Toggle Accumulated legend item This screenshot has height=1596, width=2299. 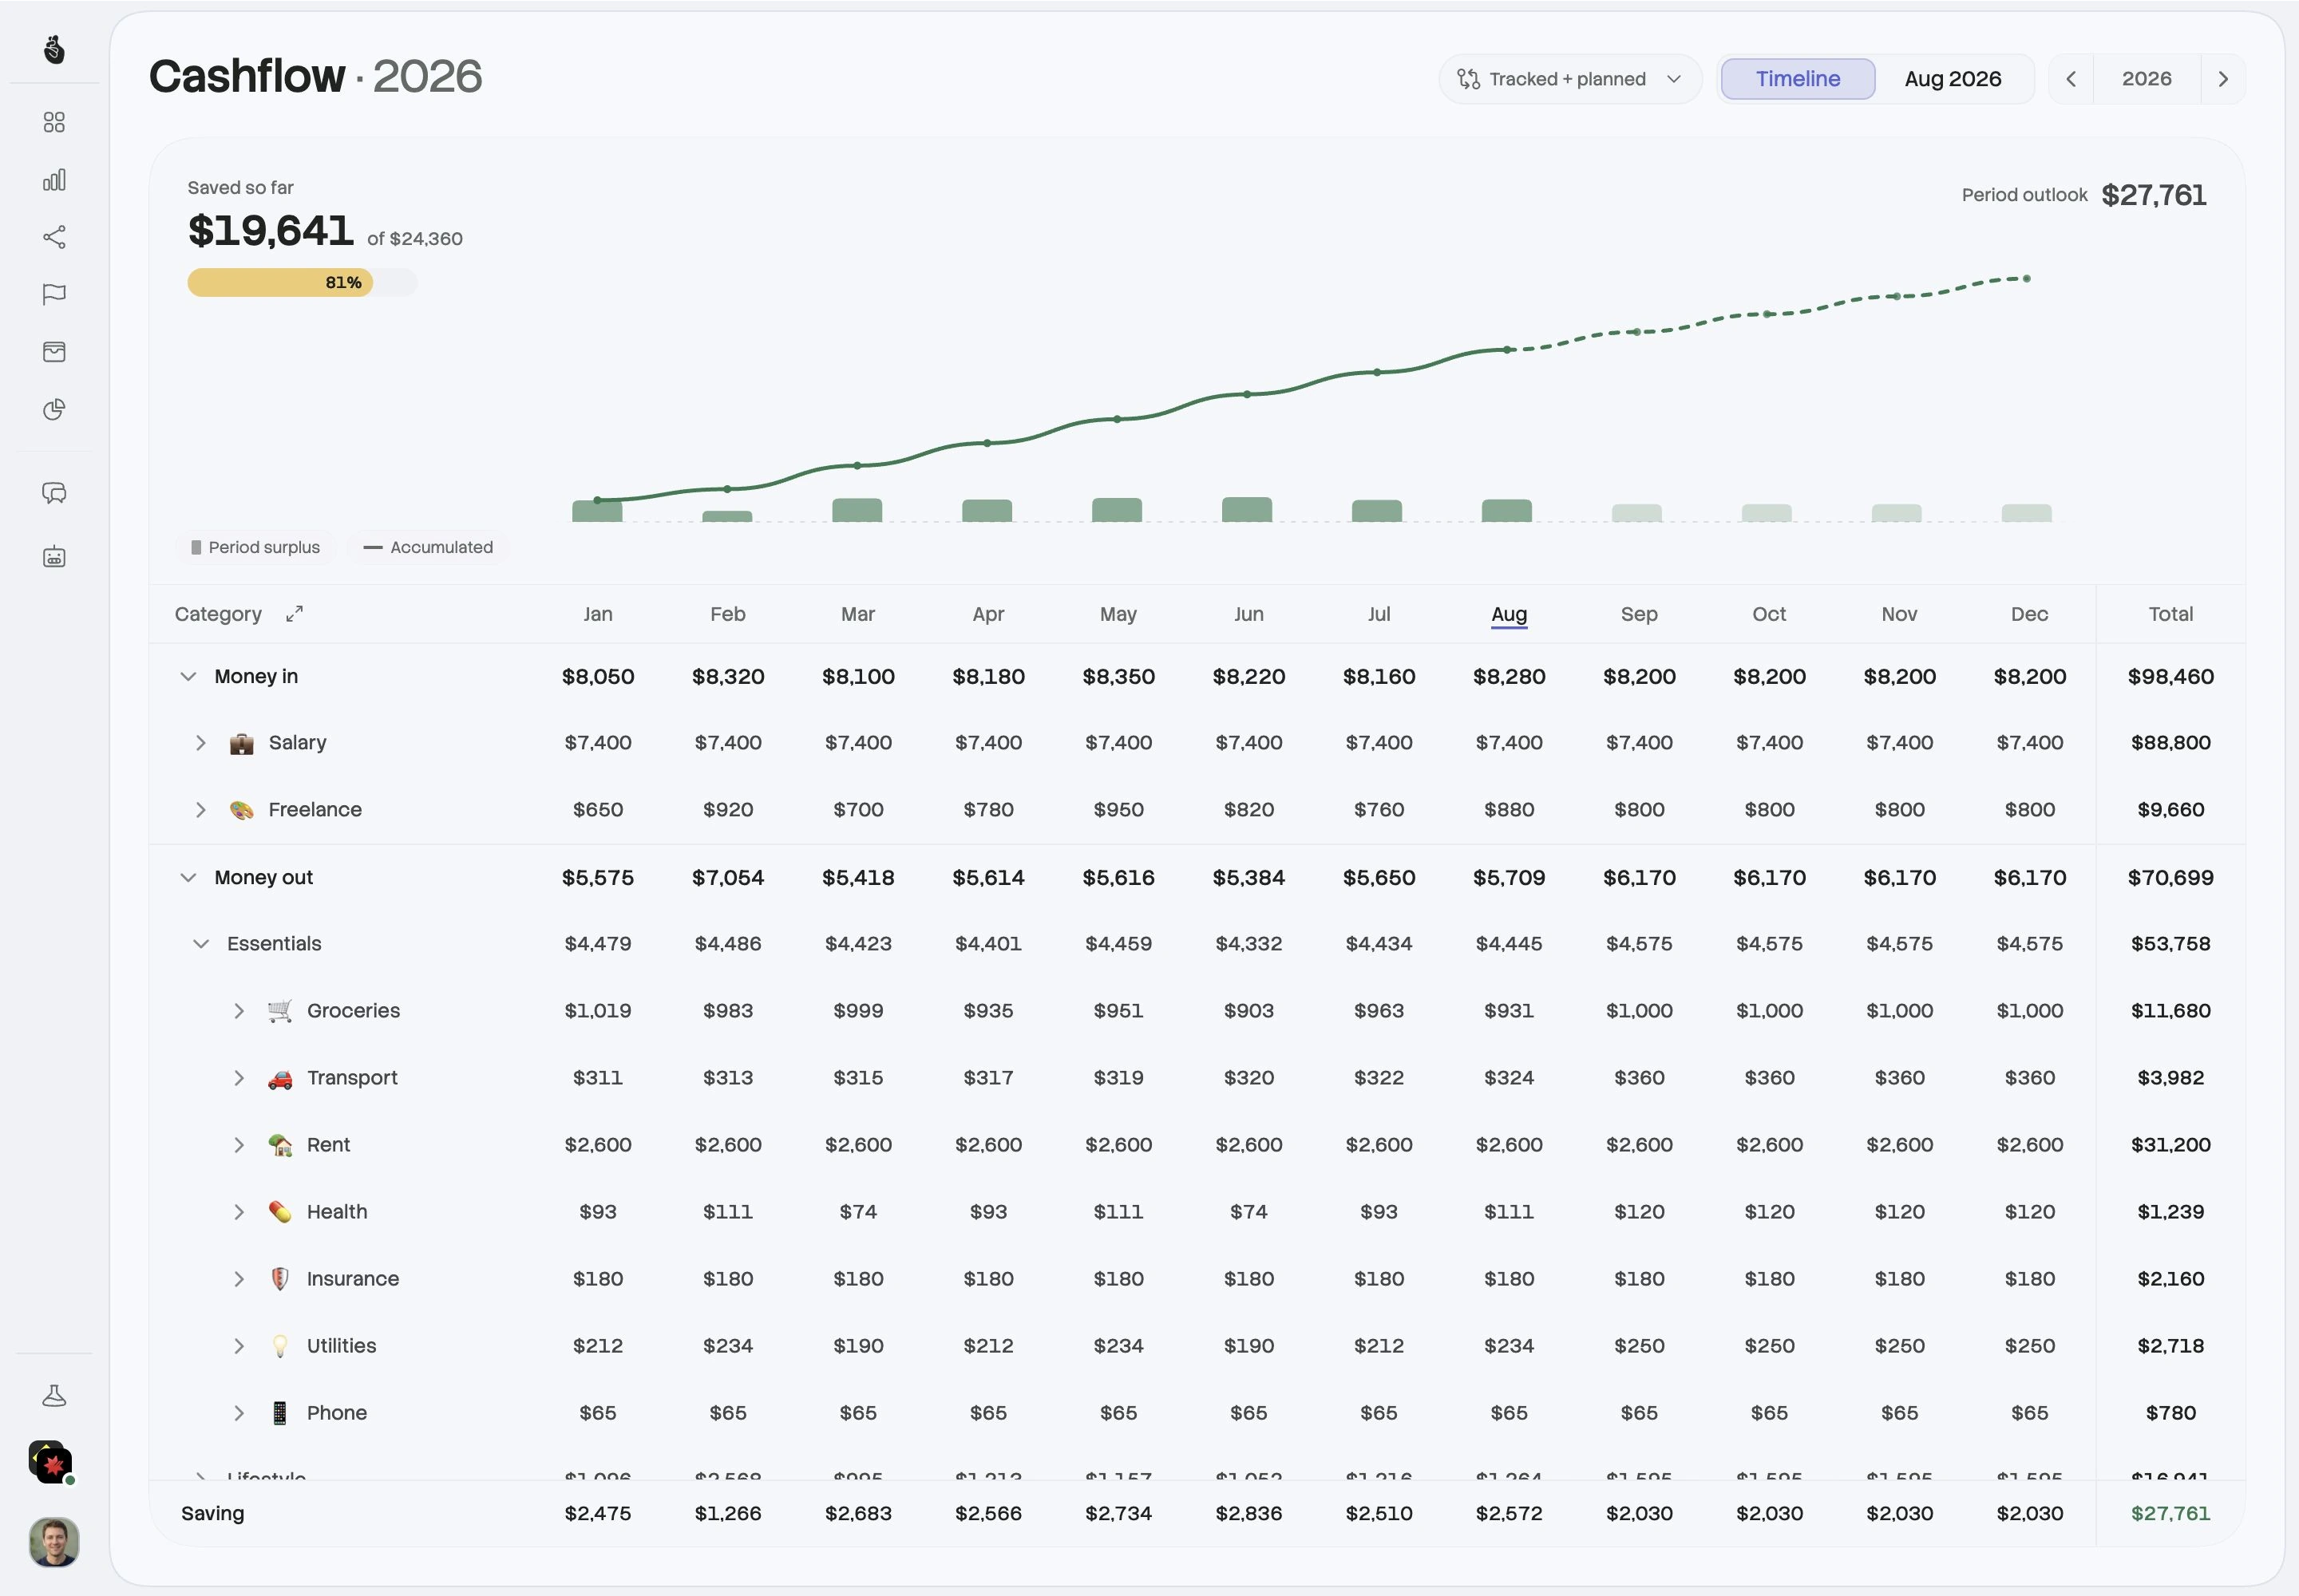[428, 547]
